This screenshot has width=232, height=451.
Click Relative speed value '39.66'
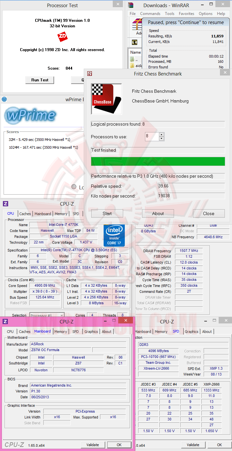191,186
